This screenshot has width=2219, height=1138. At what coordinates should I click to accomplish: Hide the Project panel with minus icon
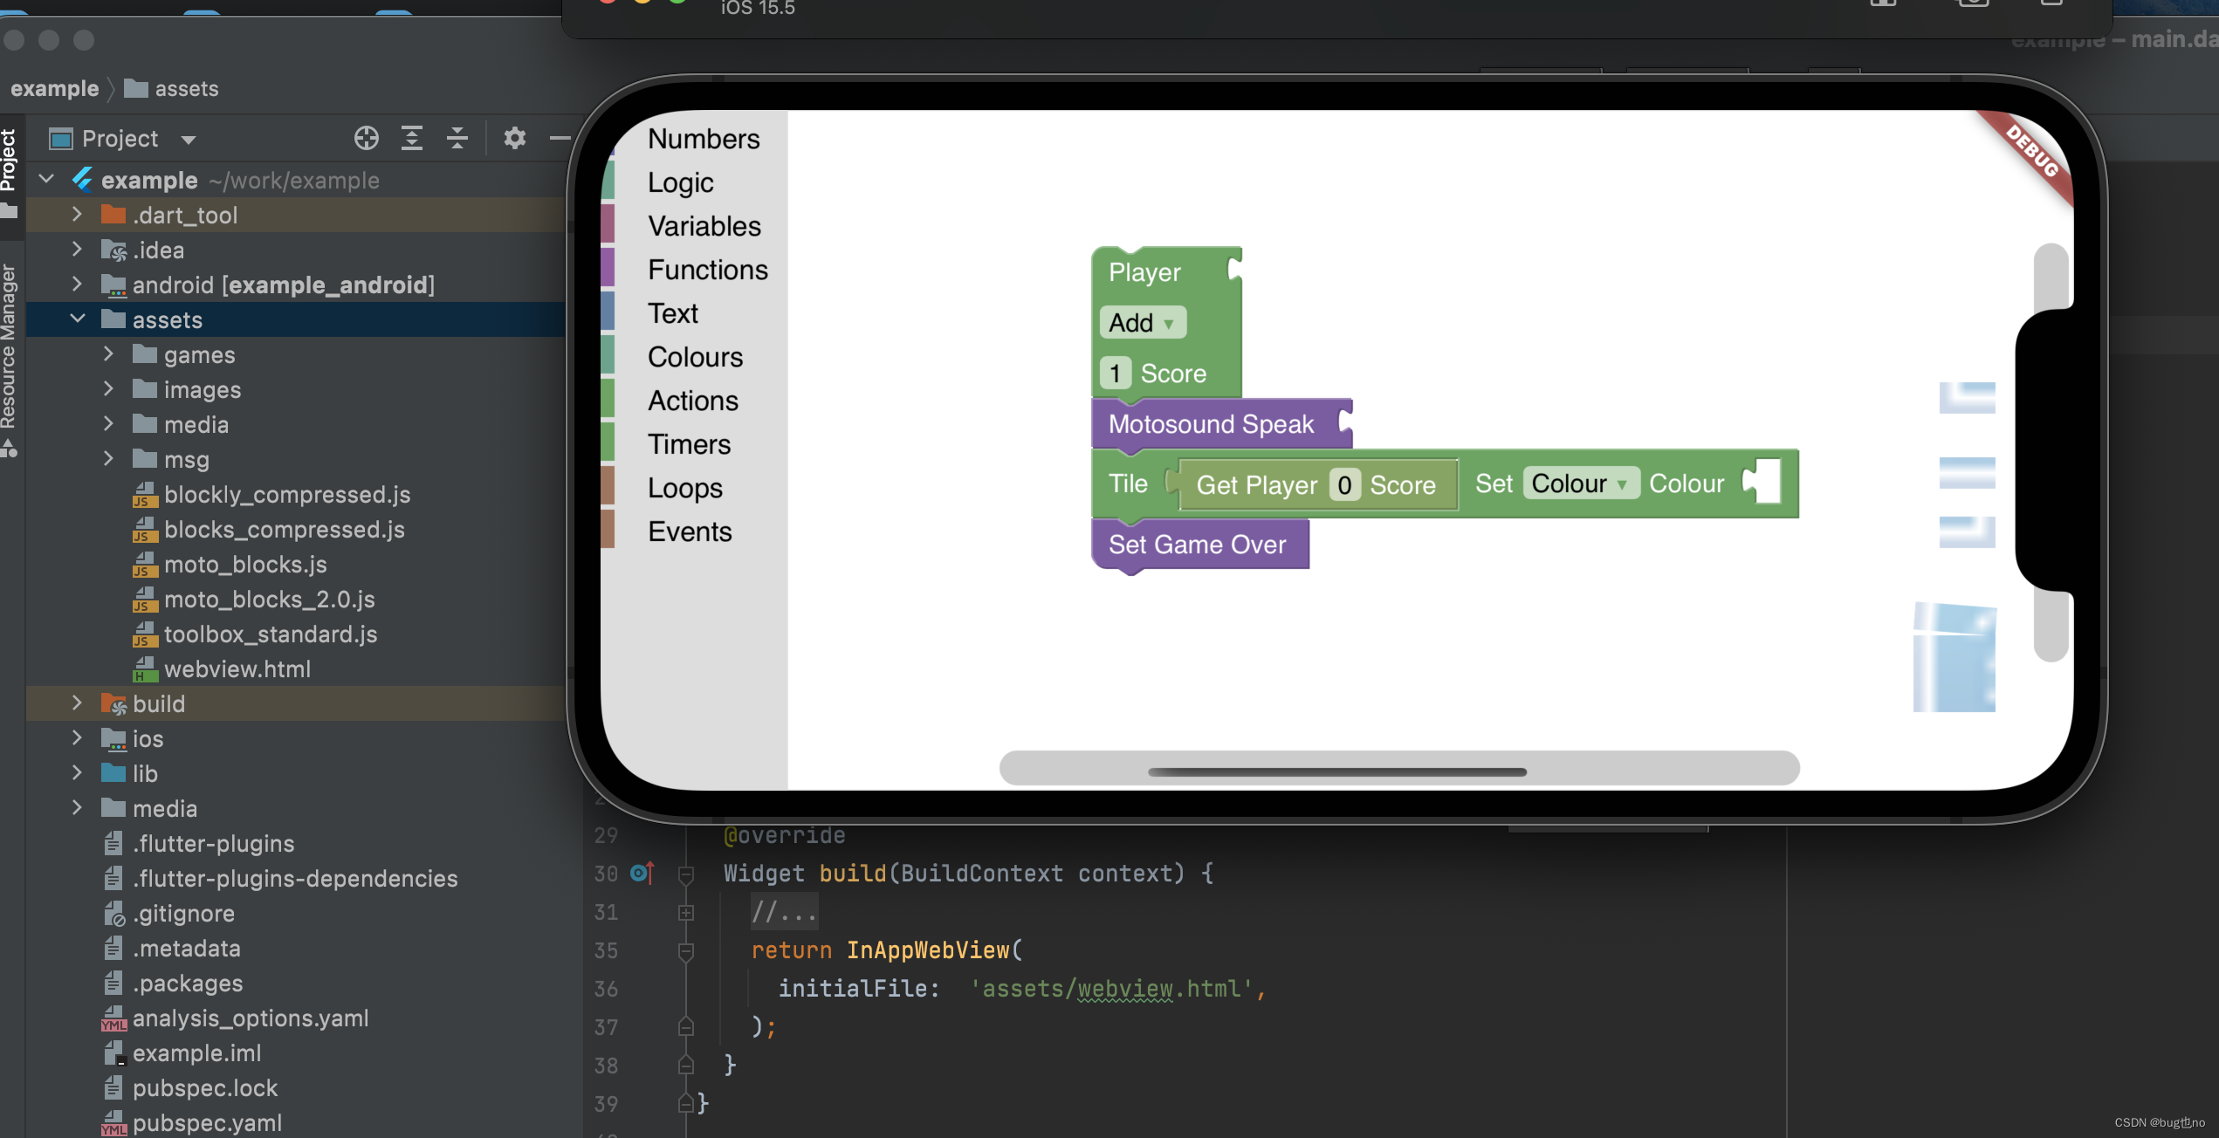(560, 138)
